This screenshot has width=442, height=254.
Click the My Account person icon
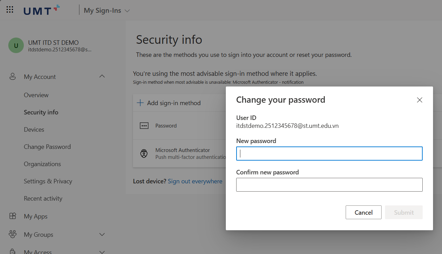coord(13,77)
